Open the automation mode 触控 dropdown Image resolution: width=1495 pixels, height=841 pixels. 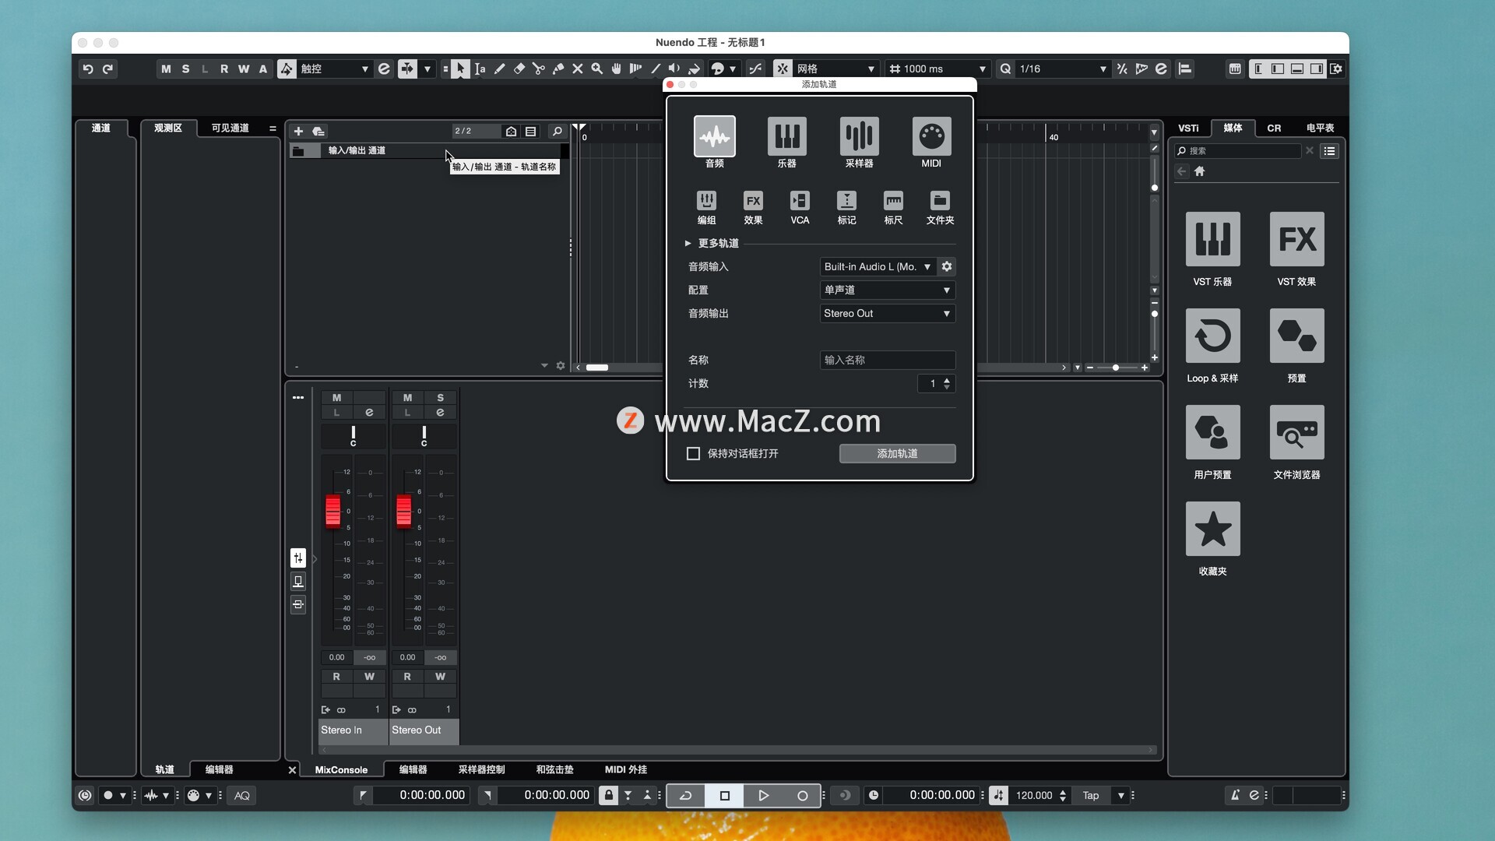(335, 69)
